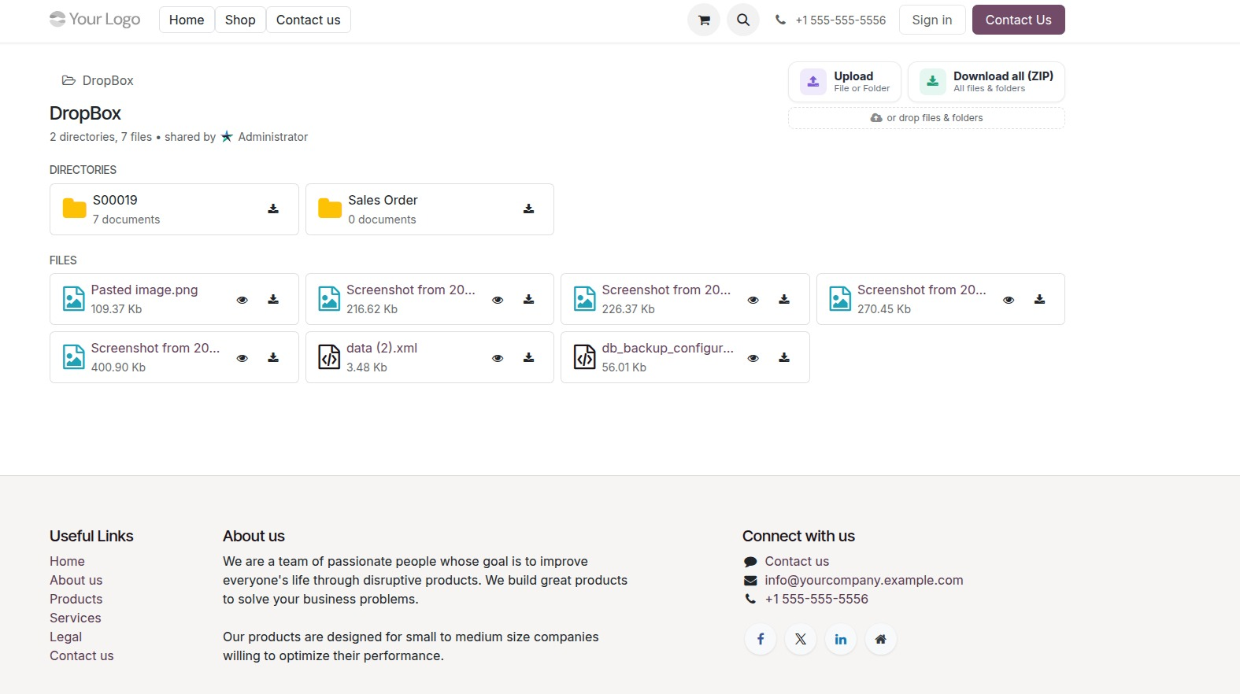This screenshot has height=694, width=1240.
Task: Visit the X (Twitter) social icon
Action: click(801, 639)
